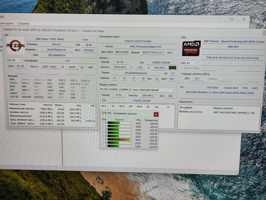The width and height of the screenshot is (266, 200).
Task: Open the CPU #0 selector dropdown
Action: [15, 60]
